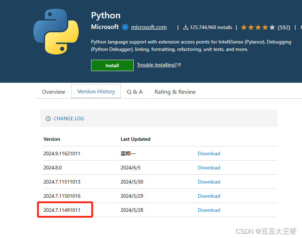
Task: Click the date 2024/5/28
Action: [x=132, y=210]
